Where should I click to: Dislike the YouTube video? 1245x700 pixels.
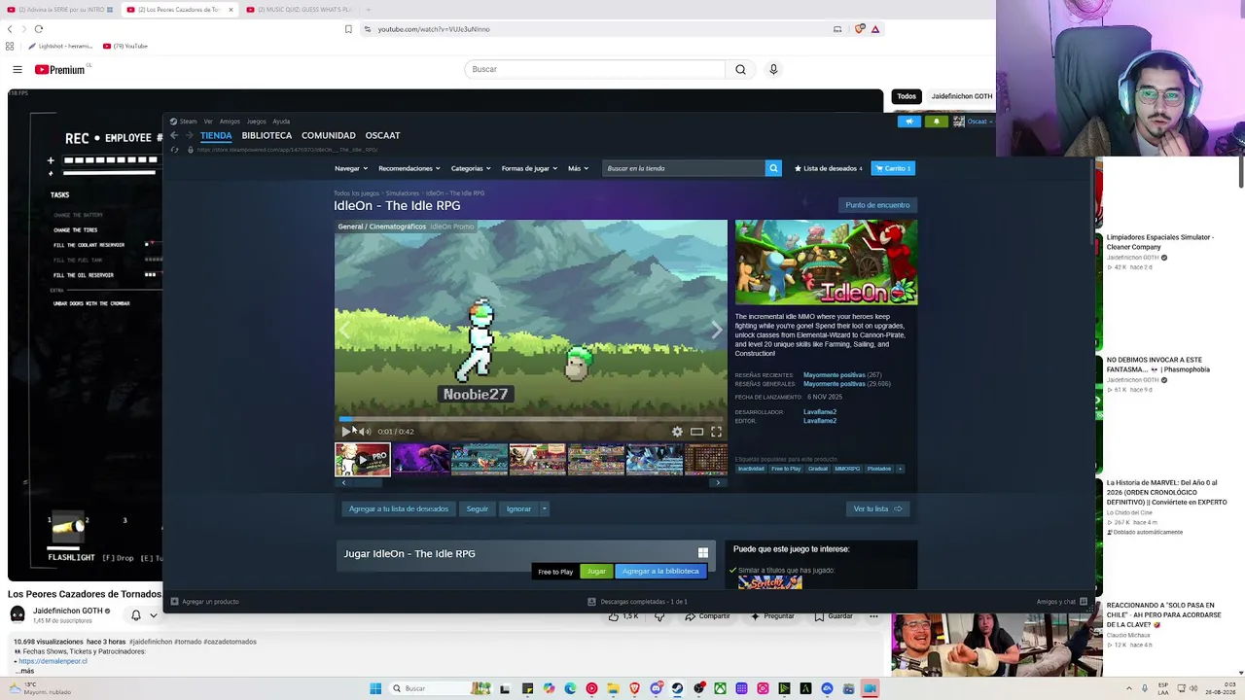click(659, 616)
